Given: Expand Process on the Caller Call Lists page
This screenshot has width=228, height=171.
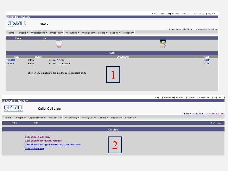Looking at the screenshot, I should pos(130,117).
